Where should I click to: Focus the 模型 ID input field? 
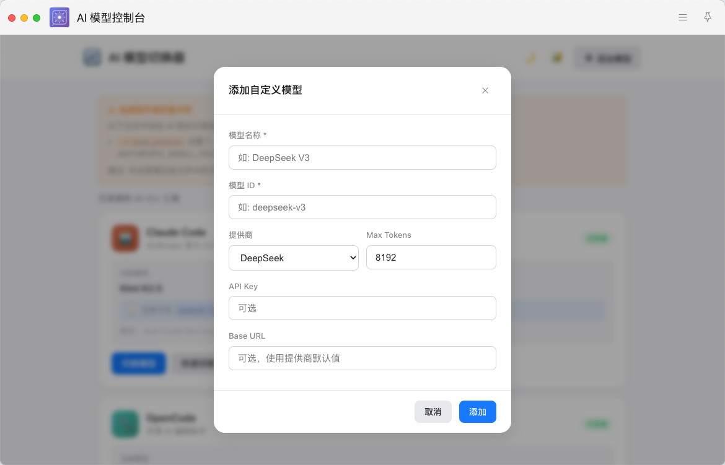pos(362,207)
